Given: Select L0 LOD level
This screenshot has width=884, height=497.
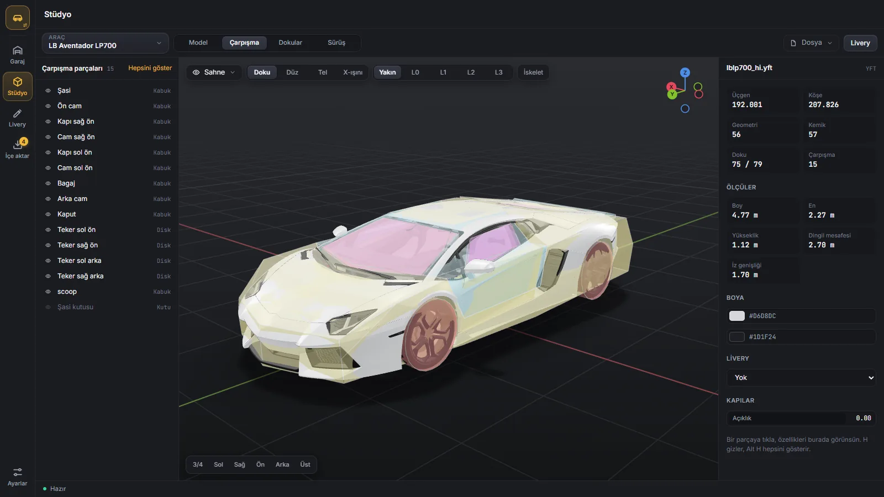Looking at the screenshot, I should point(415,72).
